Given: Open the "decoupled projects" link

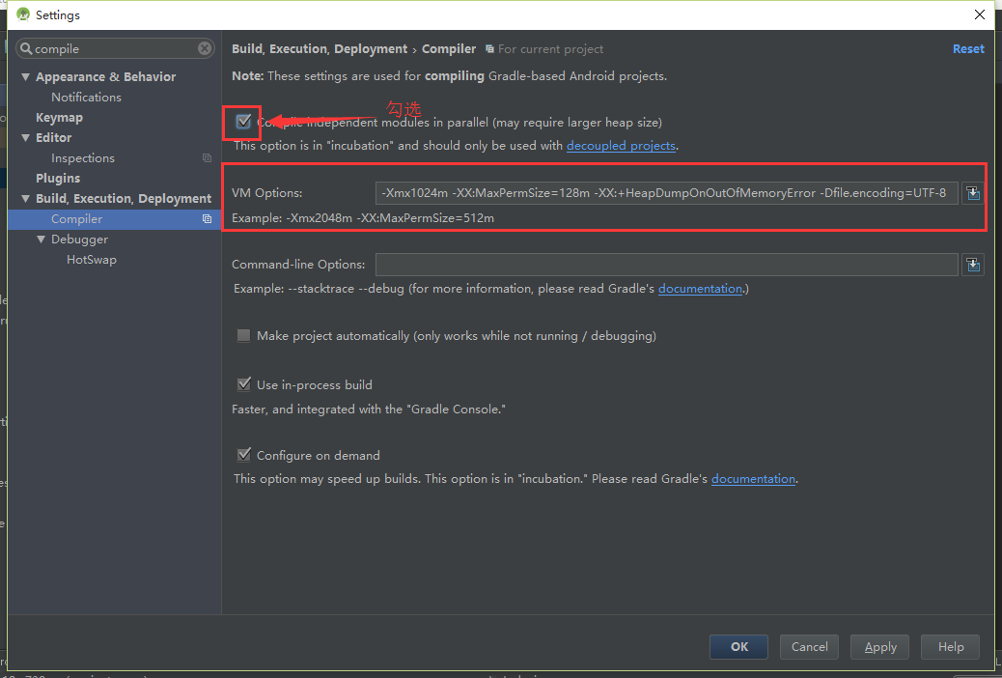Looking at the screenshot, I should tap(621, 145).
